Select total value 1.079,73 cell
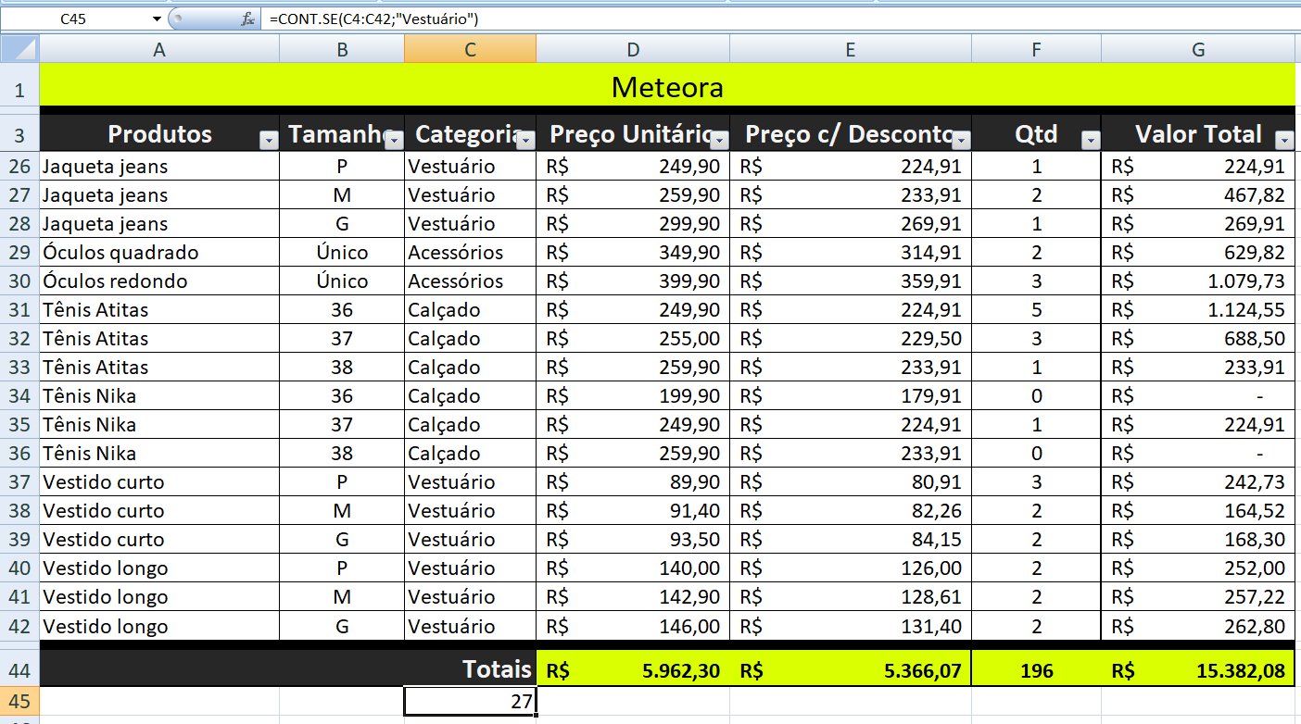This screenshot has height=724, width=1301. 1198,281
